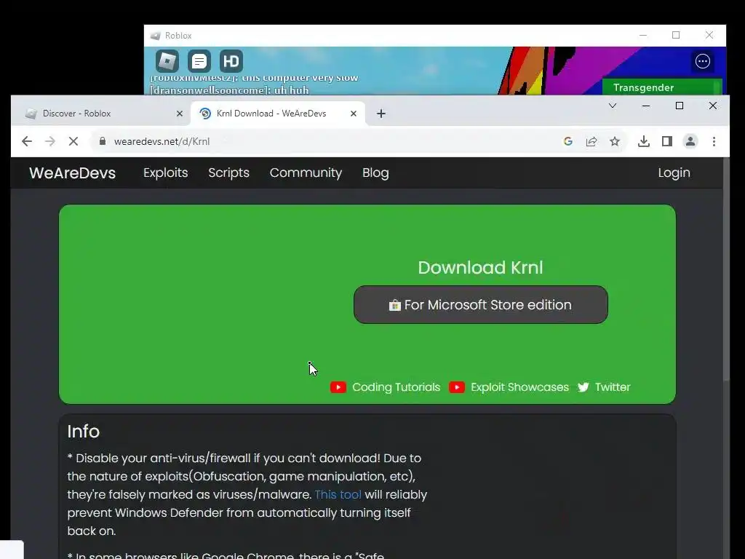Screen dimensions: 745x559
Task: Click For Microsoft Store edition button
Action: (x=480, y=305)
